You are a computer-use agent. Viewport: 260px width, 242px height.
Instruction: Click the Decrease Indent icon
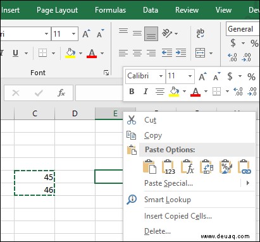pyautogui.click(x=167, y=53)
